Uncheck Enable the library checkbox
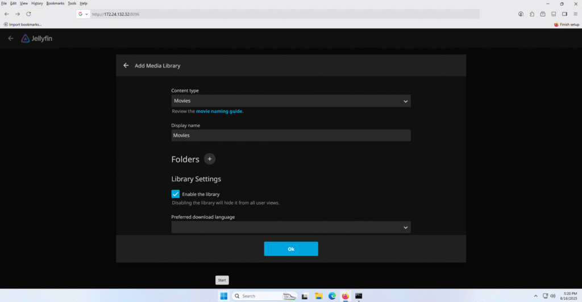Screen dimensions: 582x302 [x=176, y=194]
